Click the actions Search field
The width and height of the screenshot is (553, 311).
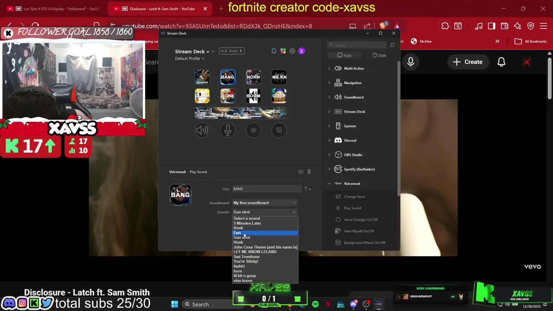[x=357, y=45]
